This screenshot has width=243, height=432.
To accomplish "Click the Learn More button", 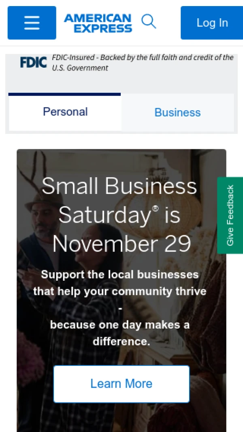I will click(x=122, y=384).
